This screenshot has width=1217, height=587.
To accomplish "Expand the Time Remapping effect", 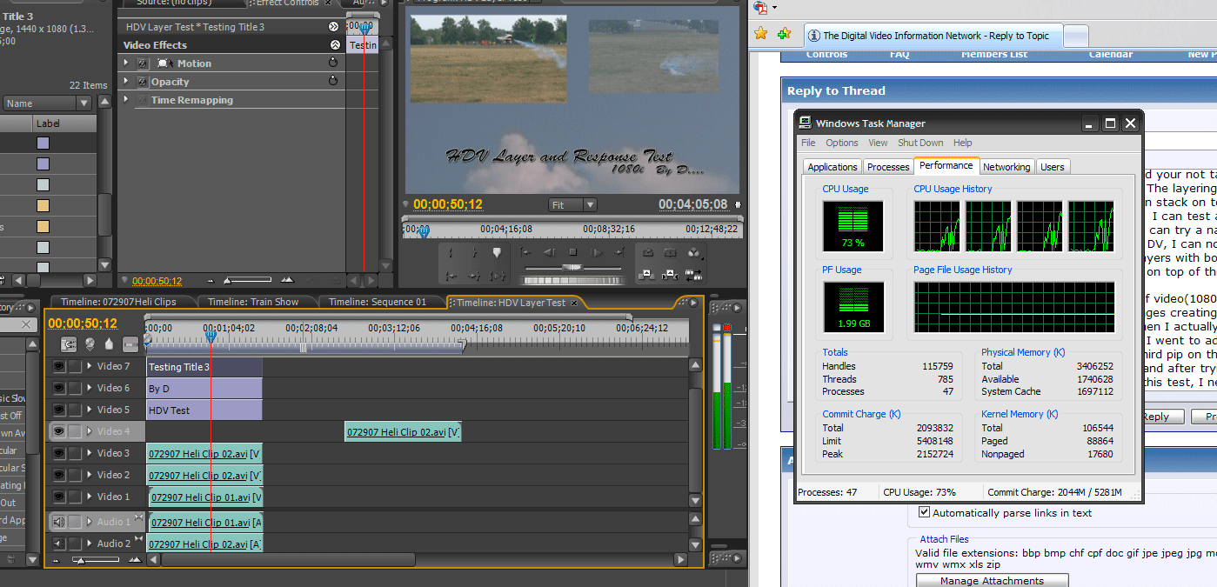I will 125,99.
